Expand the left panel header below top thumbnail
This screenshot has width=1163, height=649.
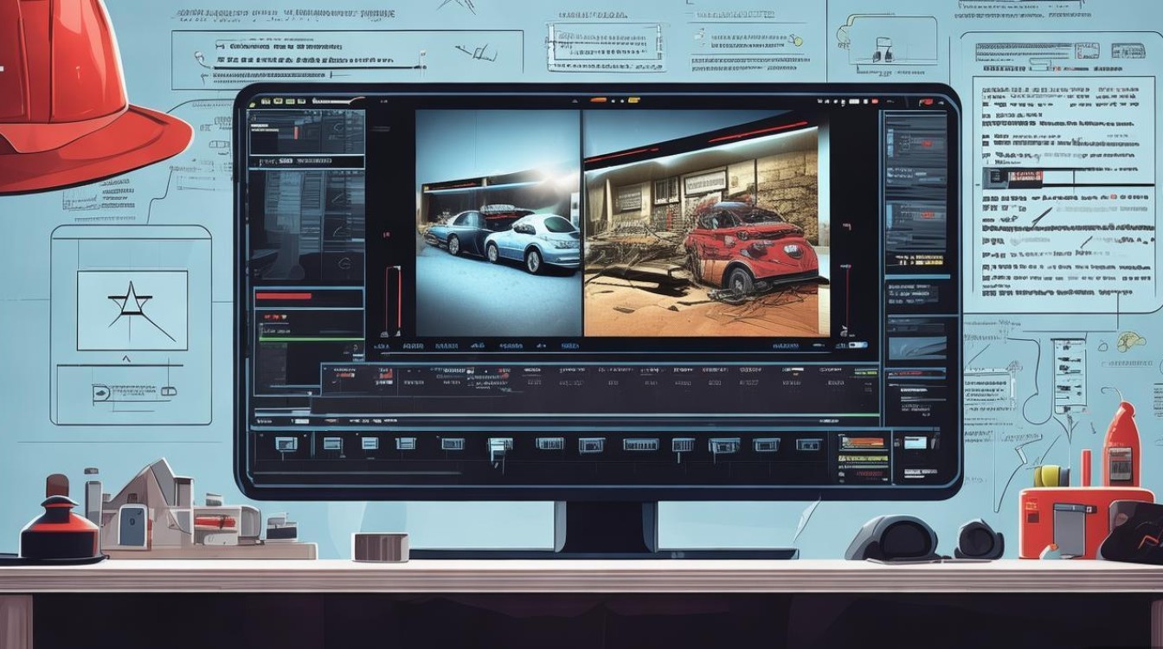[306, 161]
